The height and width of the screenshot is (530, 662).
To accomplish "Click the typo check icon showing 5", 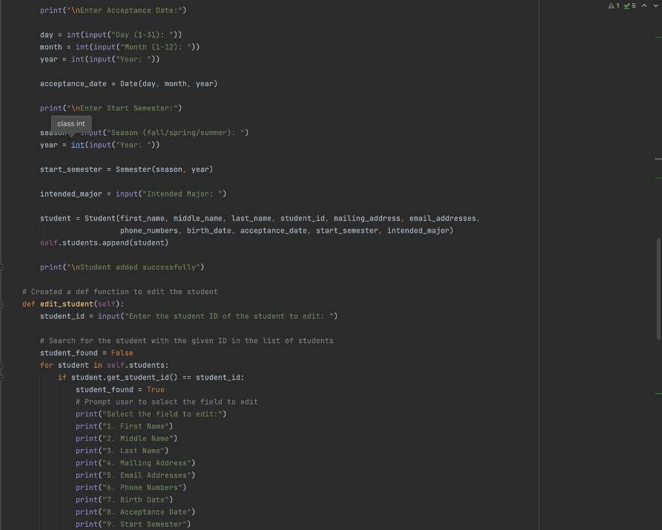I will (630, 5).
